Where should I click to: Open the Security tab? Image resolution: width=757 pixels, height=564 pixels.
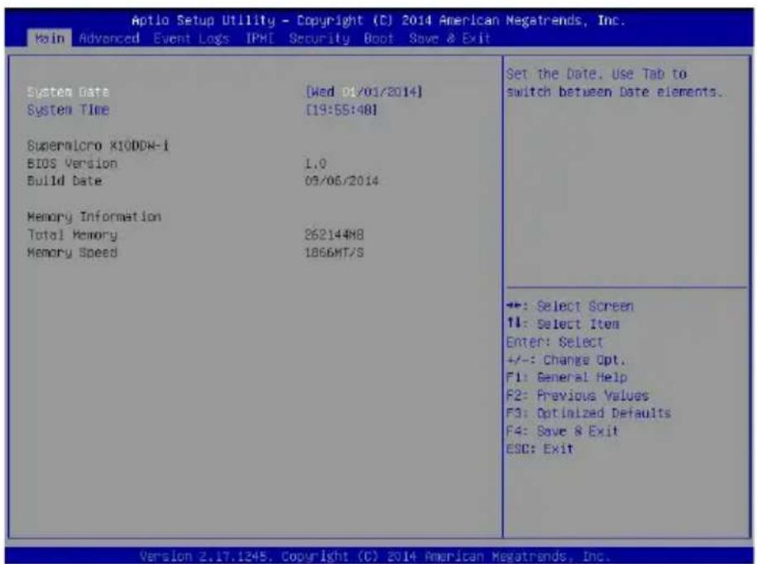click(319, 39)
